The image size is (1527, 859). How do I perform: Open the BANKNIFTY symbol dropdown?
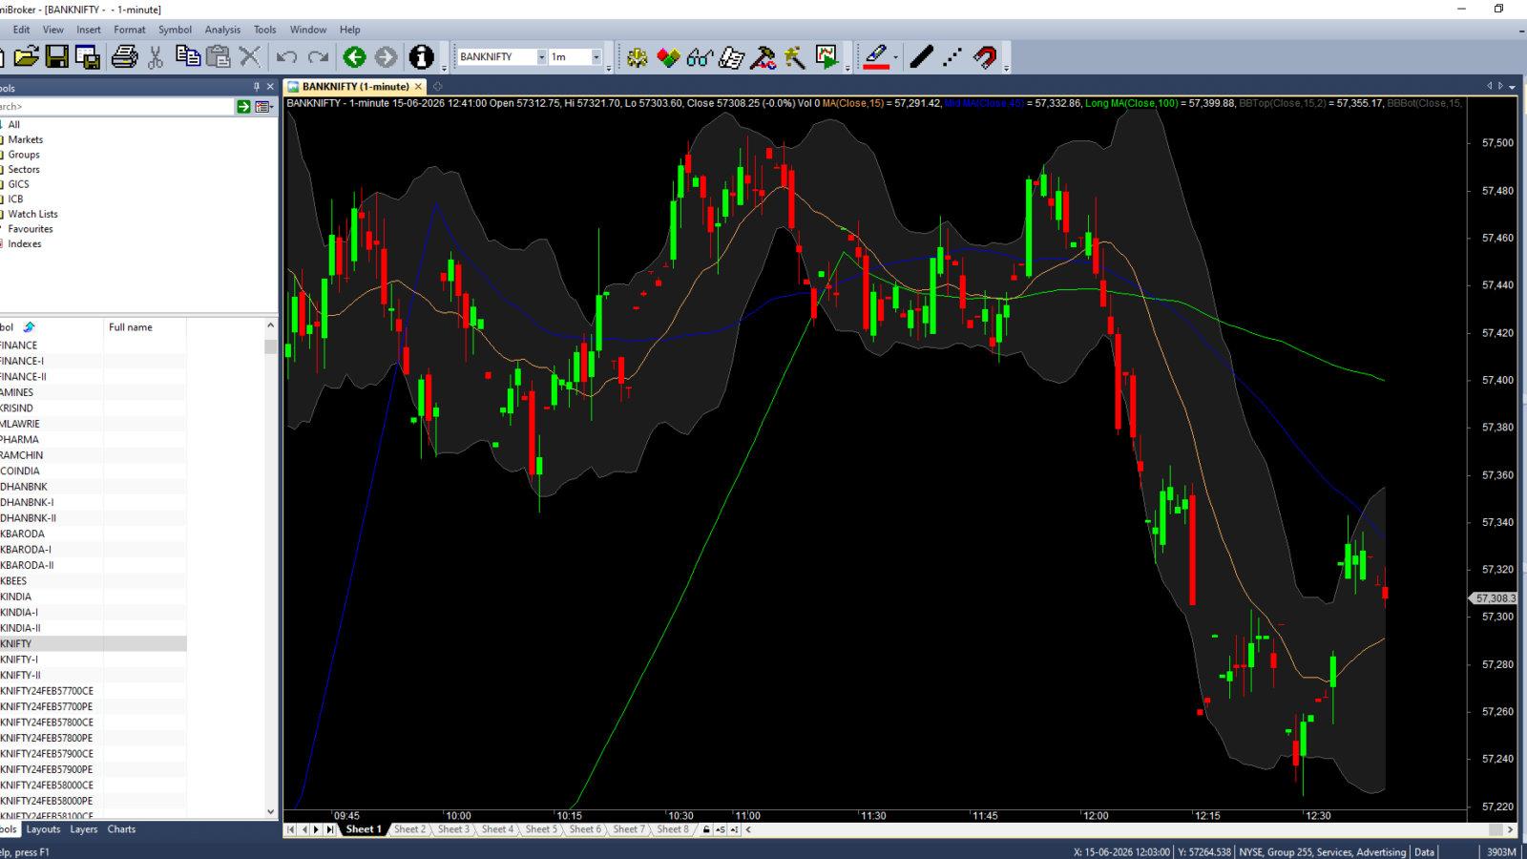pos(541,57)
